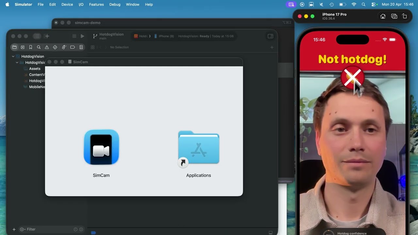The width and height of the screenshot is (418, 235).
Task: Rotate the simulated iPhone device
Action: [x=405, y=16]
